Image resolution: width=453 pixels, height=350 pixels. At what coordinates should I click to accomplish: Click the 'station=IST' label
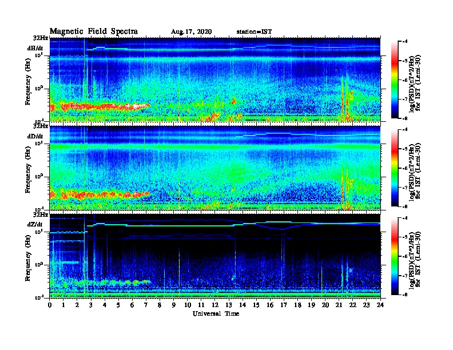254,32
